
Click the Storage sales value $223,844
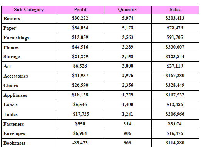pyautogui.click(x=175, y=57)
